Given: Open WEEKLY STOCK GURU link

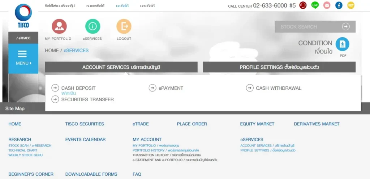Looking at the screenshot, I should click(26, 155).
